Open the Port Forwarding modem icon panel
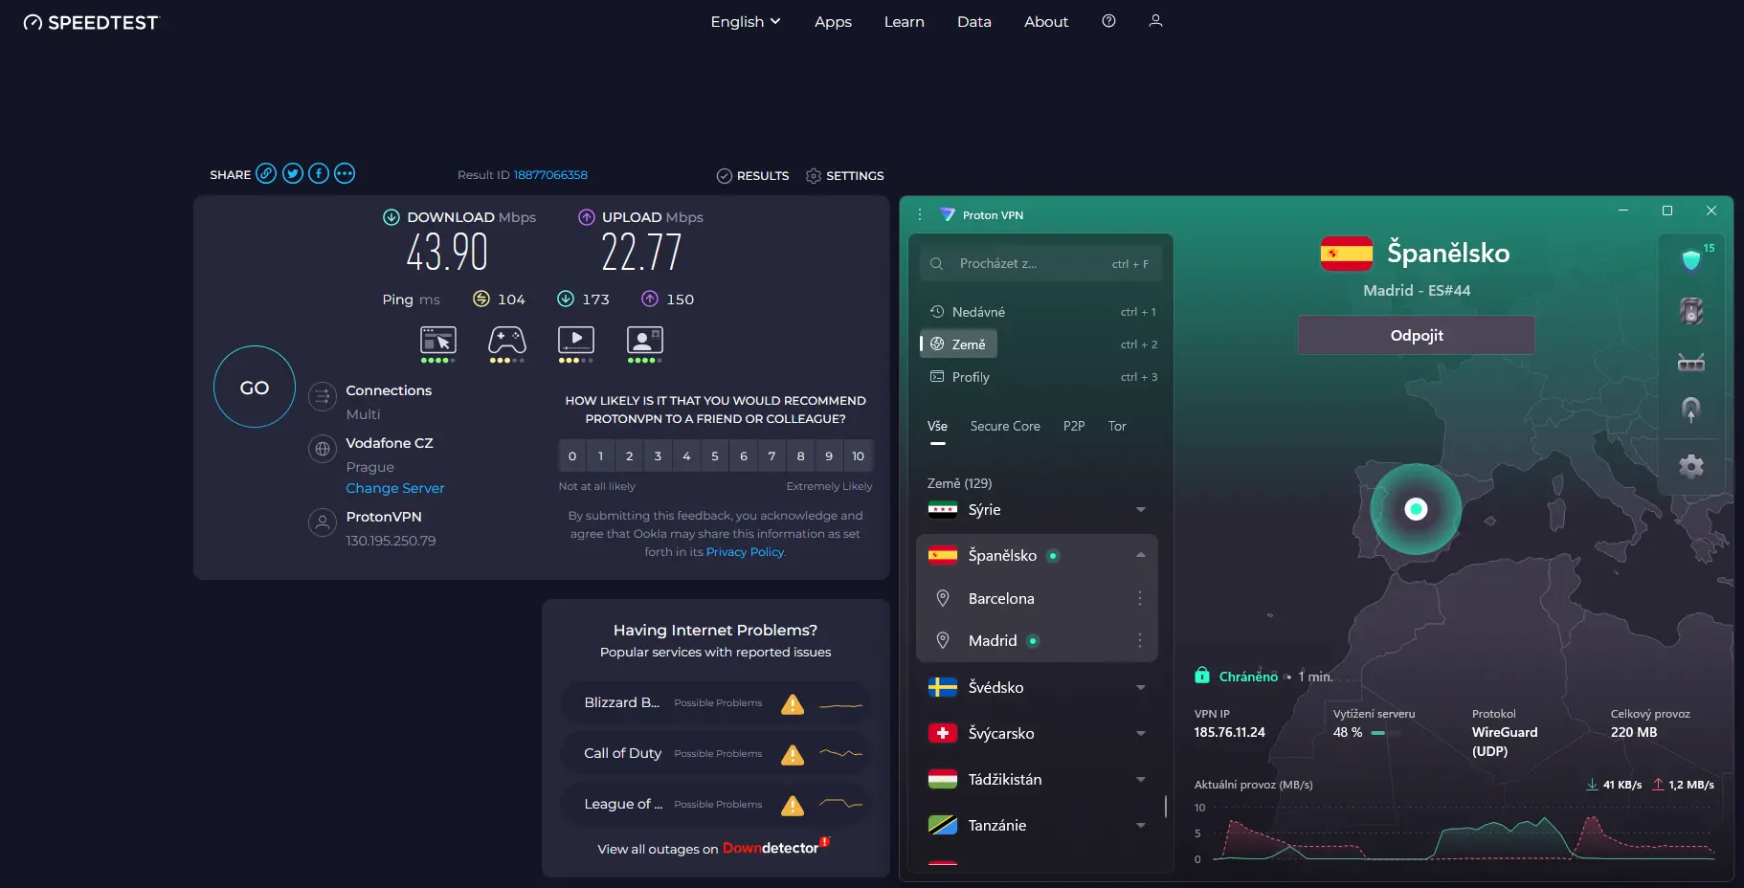The image size is (1744, 888). (1690, 363)
